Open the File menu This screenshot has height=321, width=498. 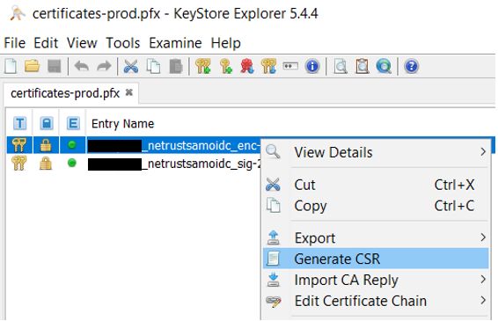point(15,43)
